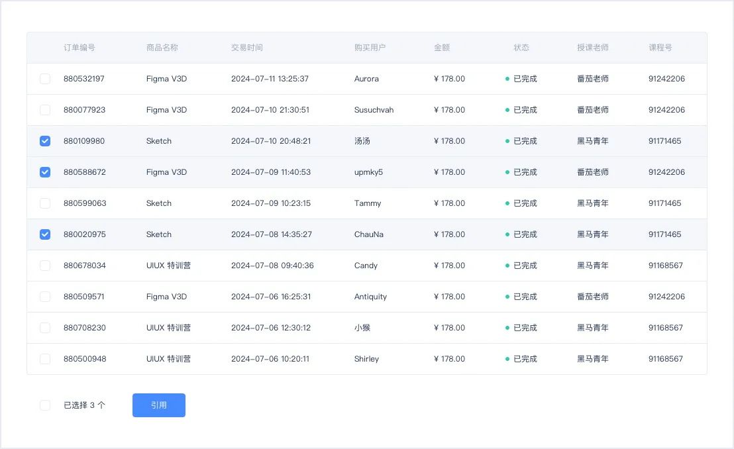Click the 金额 column header
Viewport: 734px width, 449px height.
coord(441,47)
